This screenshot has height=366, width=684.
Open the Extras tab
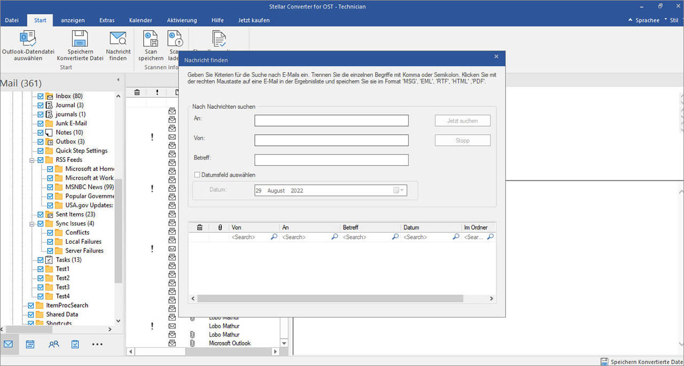tap(107, 20)
